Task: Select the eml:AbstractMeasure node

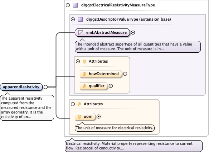Action: (102, 32)
